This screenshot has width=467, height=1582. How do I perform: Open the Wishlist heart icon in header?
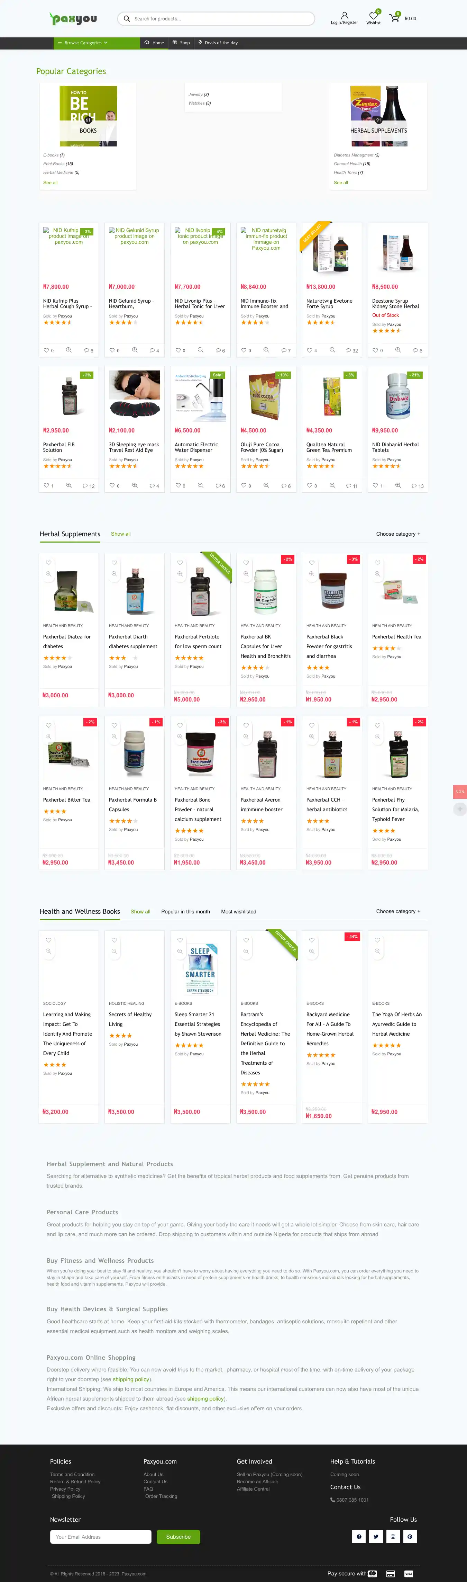click(x=373, y=15)
